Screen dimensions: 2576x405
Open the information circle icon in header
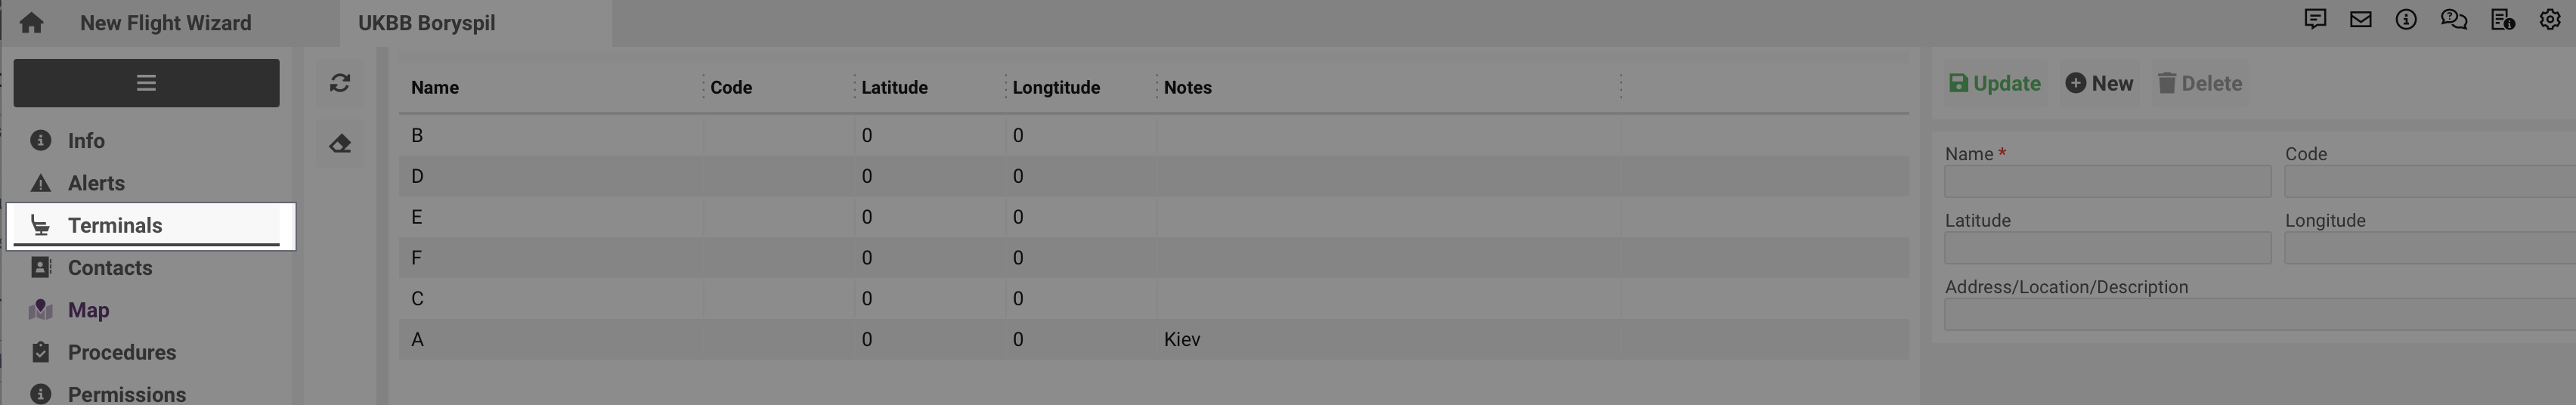[2406, 20]
